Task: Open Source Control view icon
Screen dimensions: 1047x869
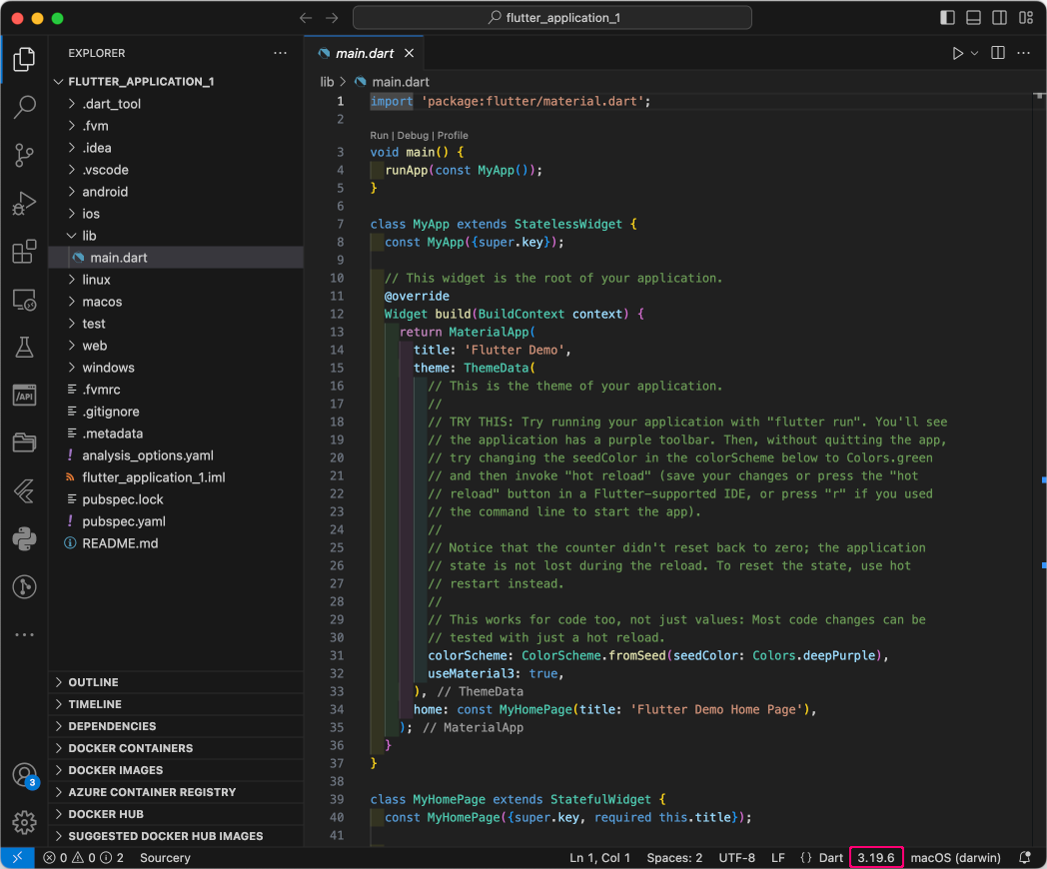Action: (x=24, y=155)
